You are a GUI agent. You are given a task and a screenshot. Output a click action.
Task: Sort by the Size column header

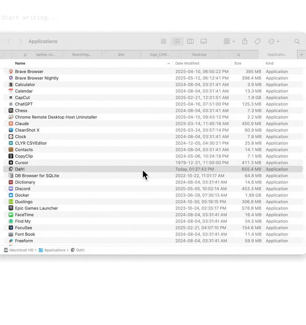tap(238, 63)
